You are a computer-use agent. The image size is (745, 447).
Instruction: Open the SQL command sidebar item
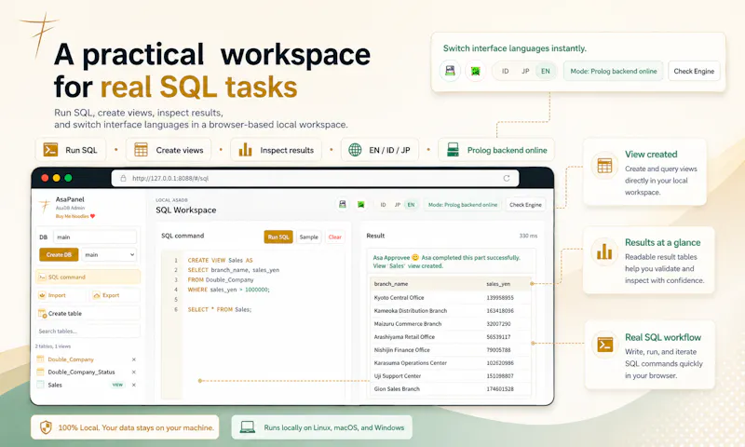click(x=88, y=277)
